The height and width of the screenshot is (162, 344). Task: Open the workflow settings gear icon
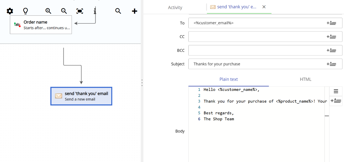[x=10, y=11]
